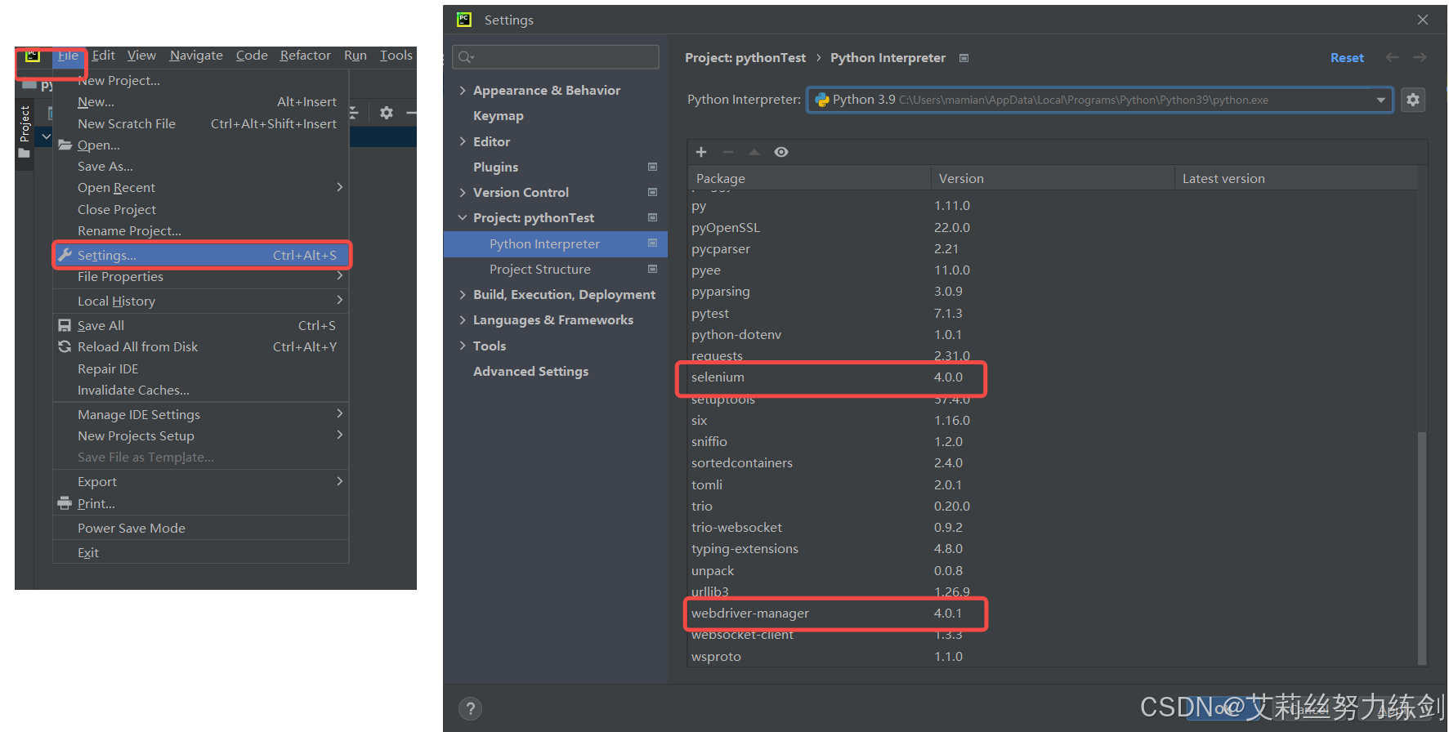Click the PyCharm logo in Settings title bar
This screenshot has height=732, width=1449.
click(464, 20)
